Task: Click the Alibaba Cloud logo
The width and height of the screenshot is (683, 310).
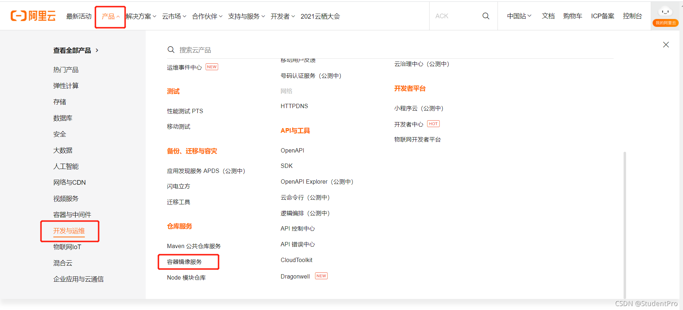Action: [x=33, y=16]
